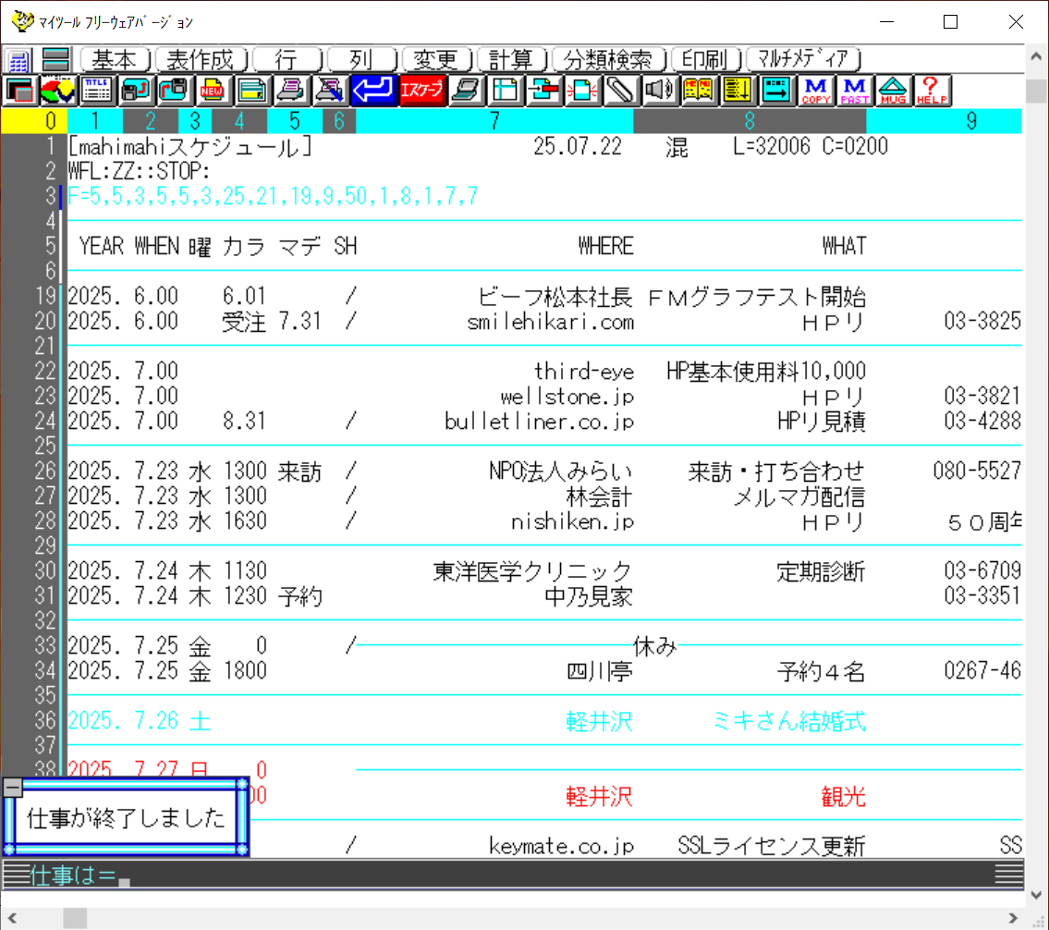Click the M PAST toolbar icon
This screenshot has height=930, width=1049.
click(x=855, y=90)
